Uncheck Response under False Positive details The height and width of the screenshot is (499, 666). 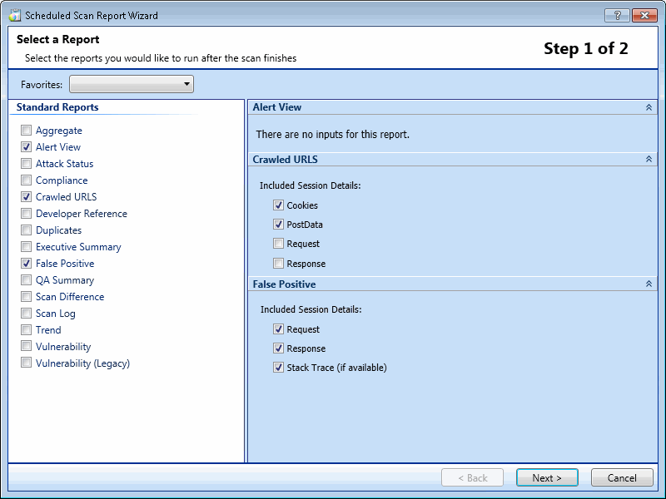278,348
